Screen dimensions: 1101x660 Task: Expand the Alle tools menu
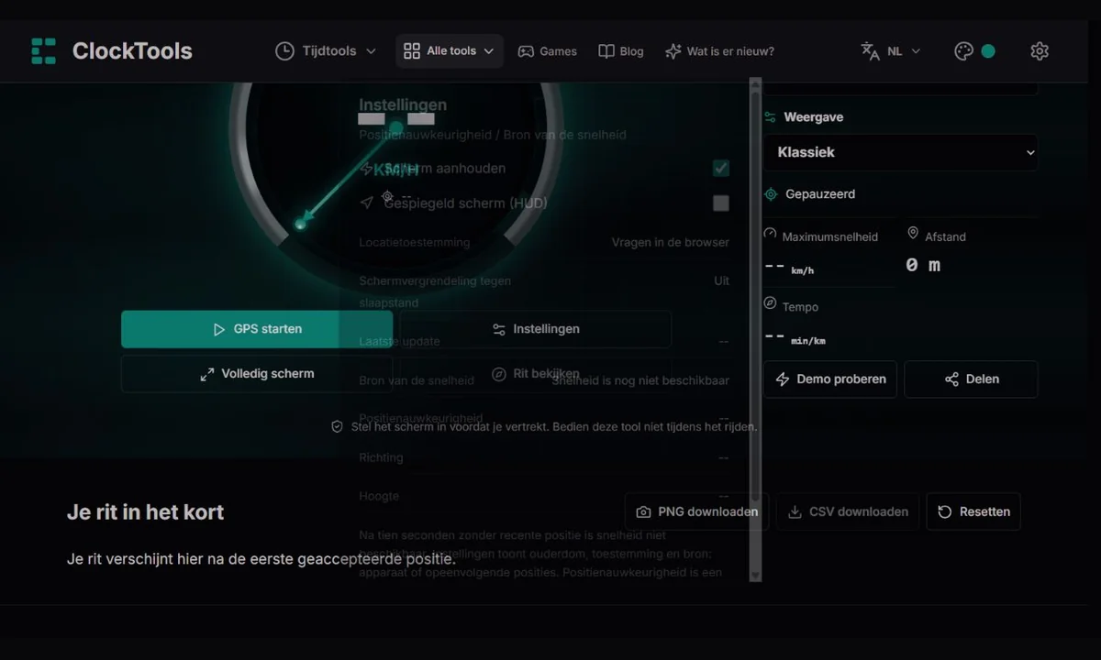pyautogui.click(x=450, y=51)
